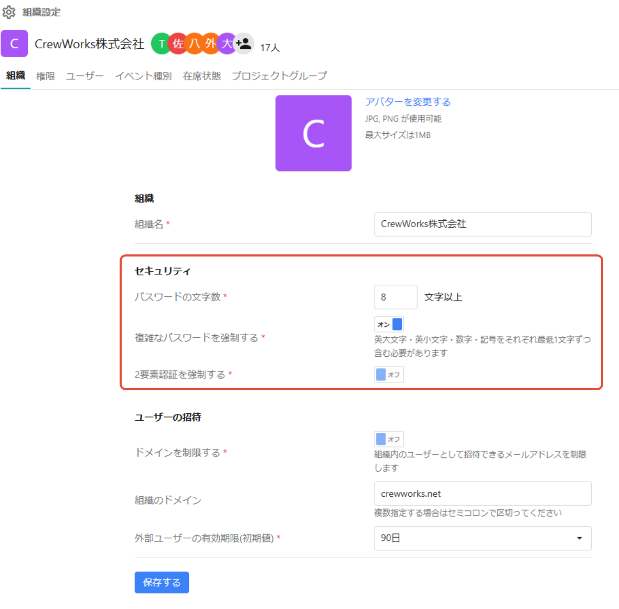
Task: Click the CrewWorks株式会社 header name
Action: [x=90, y=44]
